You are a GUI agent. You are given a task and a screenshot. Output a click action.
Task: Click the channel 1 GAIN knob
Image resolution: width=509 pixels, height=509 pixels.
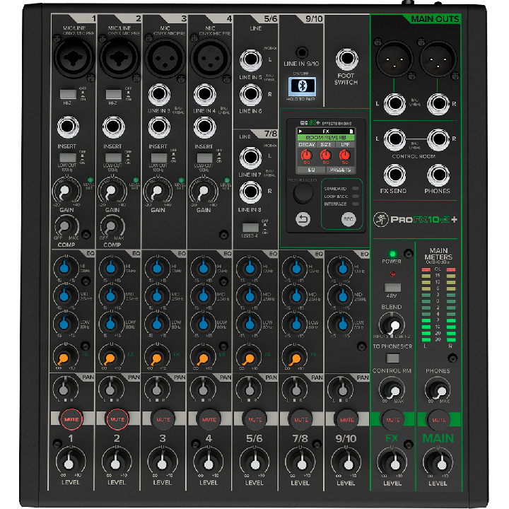coord(66,191)
